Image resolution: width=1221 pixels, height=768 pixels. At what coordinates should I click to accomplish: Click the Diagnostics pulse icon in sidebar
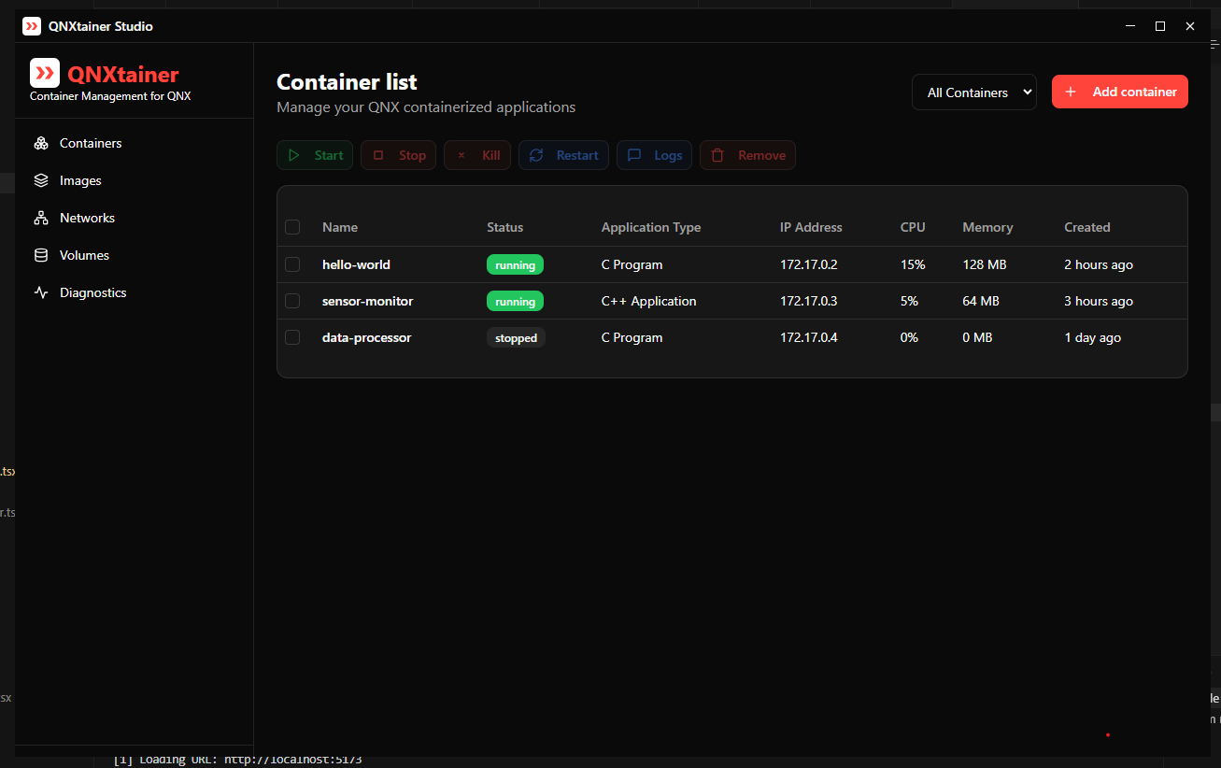41,292
